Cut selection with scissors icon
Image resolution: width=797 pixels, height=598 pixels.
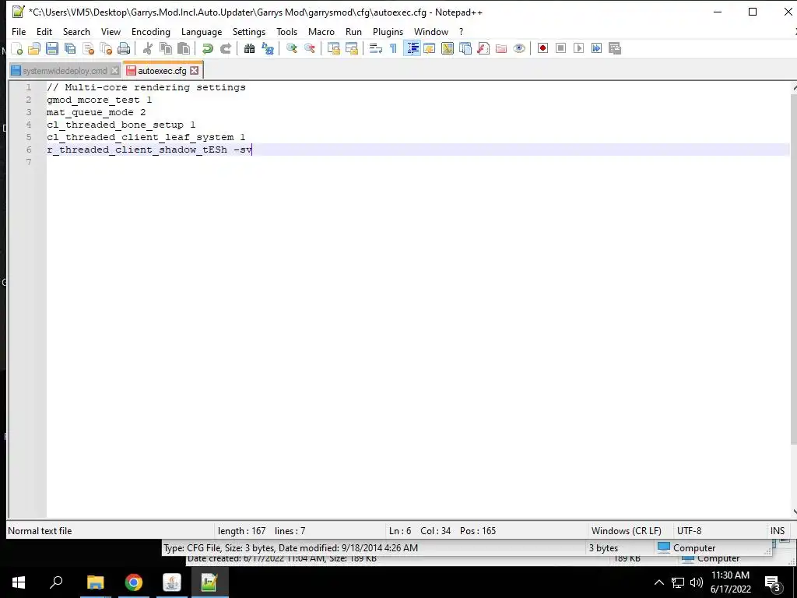click(147, 48)
